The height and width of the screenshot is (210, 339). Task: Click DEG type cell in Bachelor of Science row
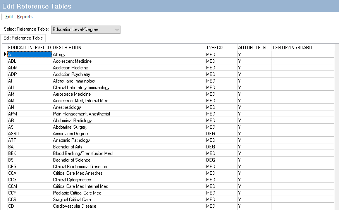pyautogui.click(x=221, y=160)
